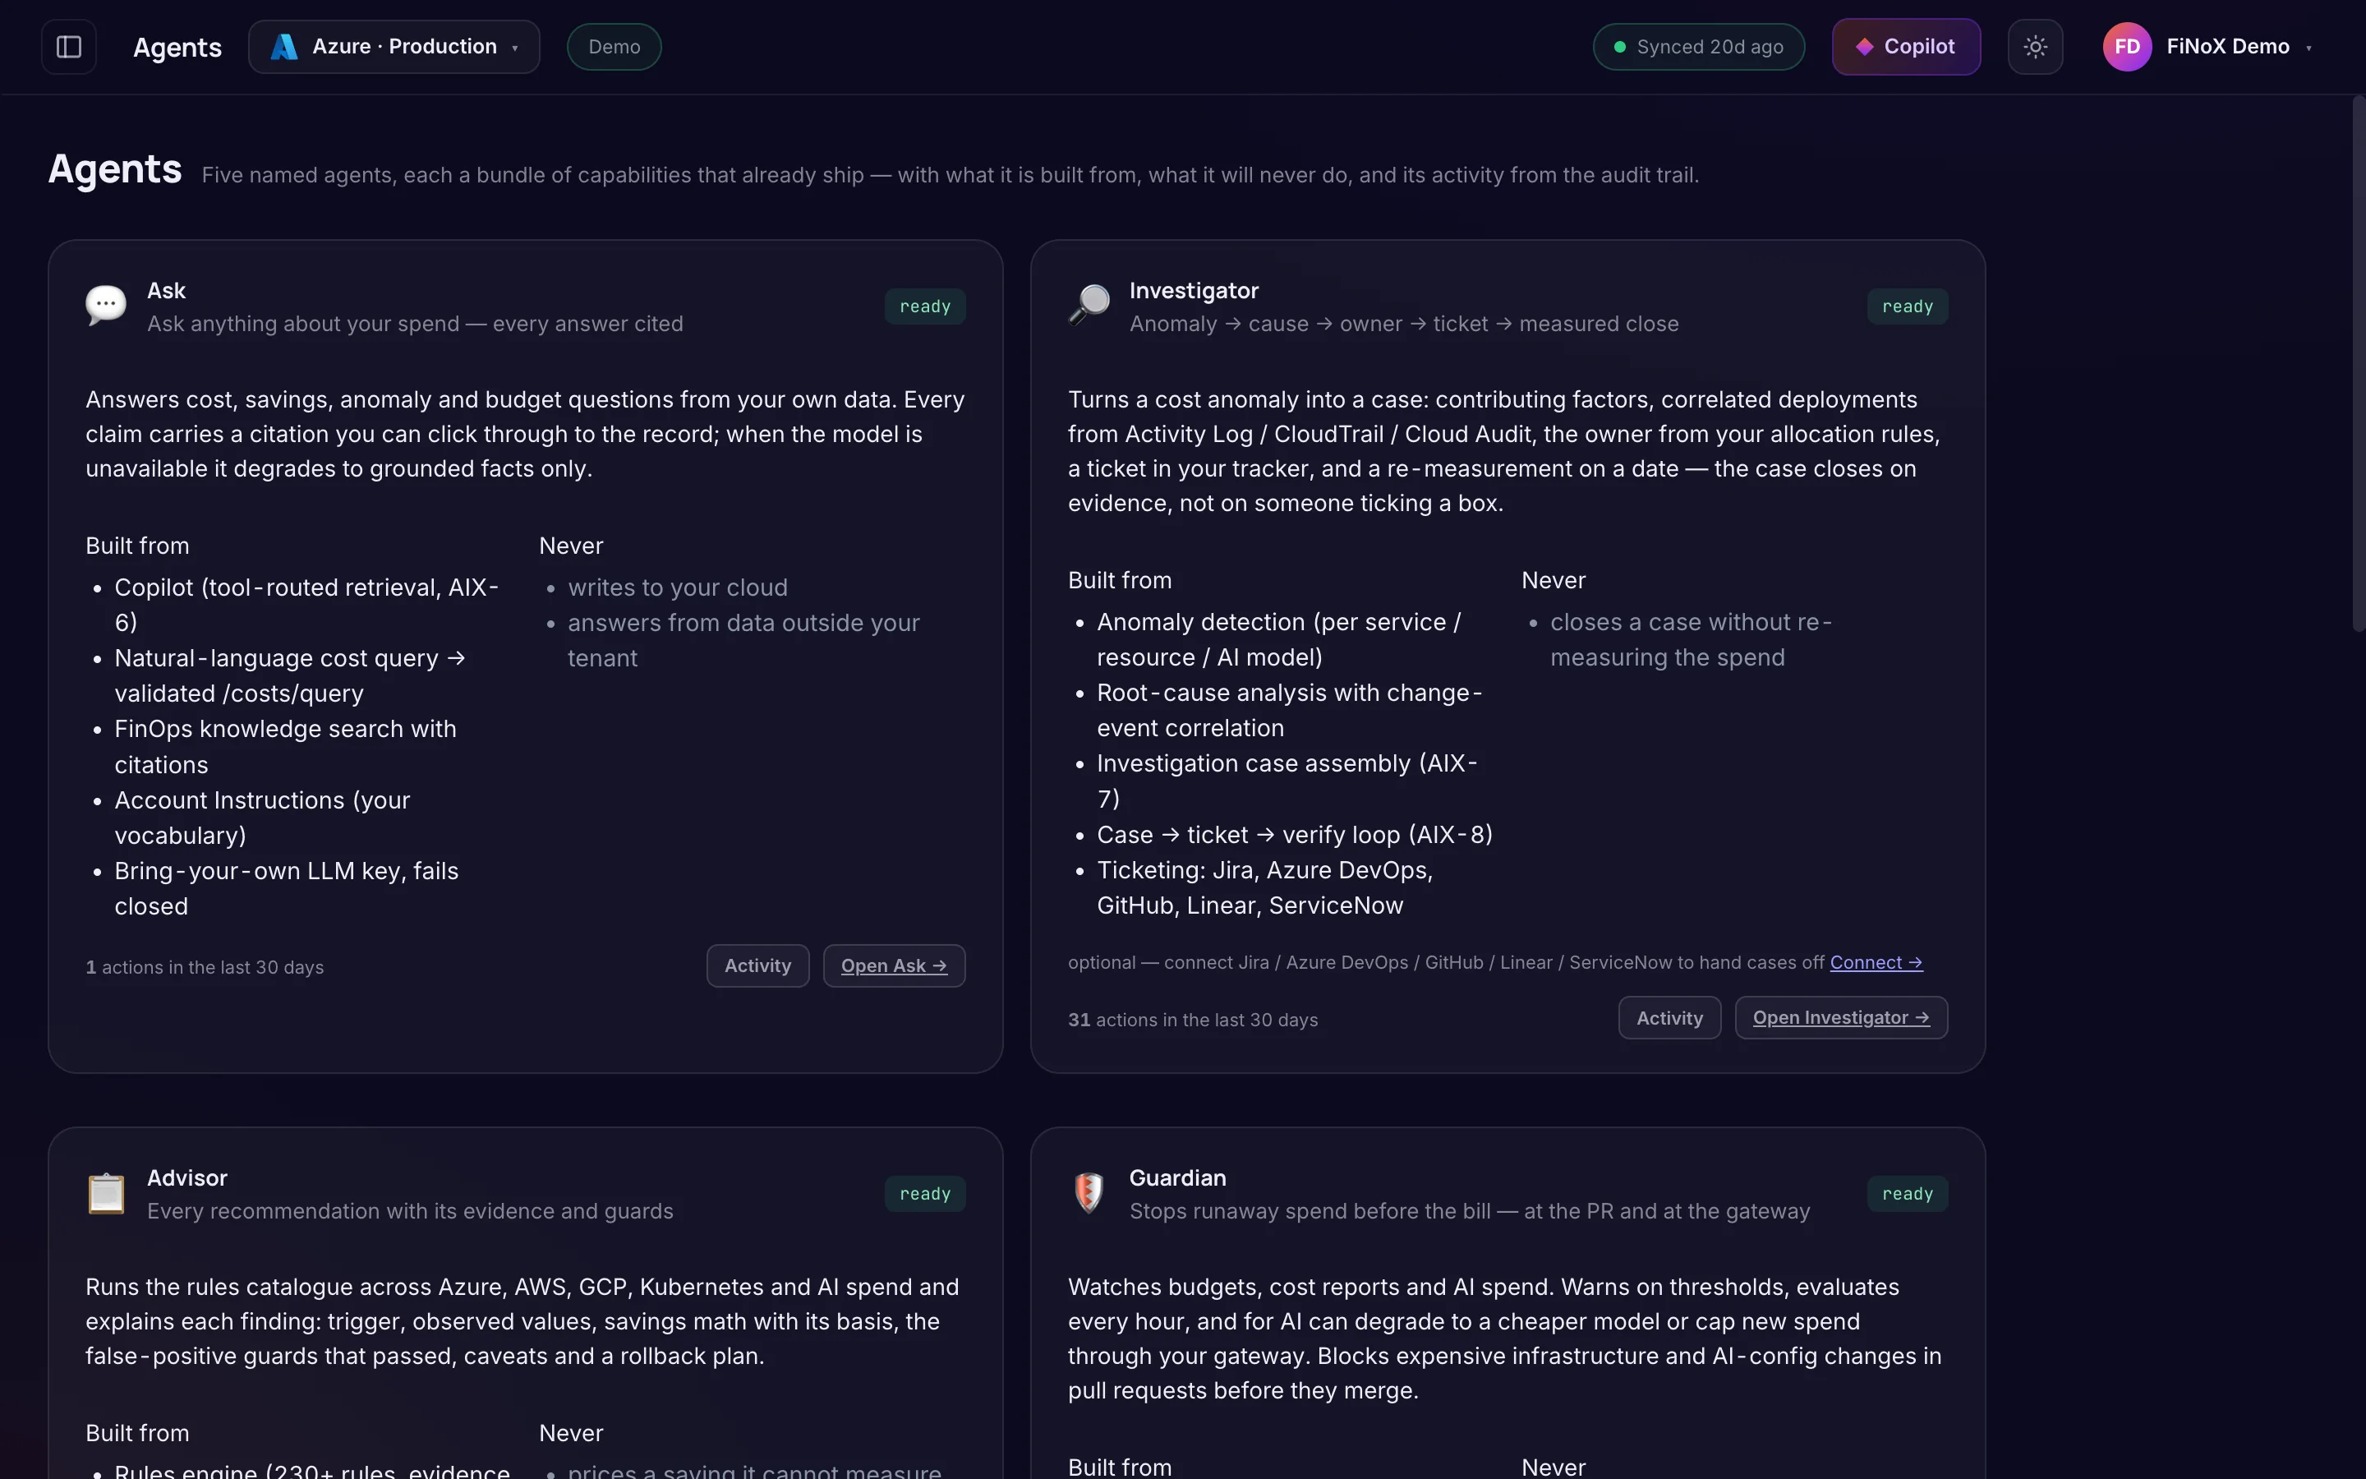2366x1479 pixels.
Task: Click the Agents breadcrumb in the top bar
Action: tap(177, 47)
